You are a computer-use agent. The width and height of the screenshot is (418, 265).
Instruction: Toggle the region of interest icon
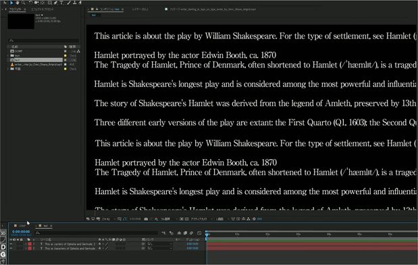(182, 219)
